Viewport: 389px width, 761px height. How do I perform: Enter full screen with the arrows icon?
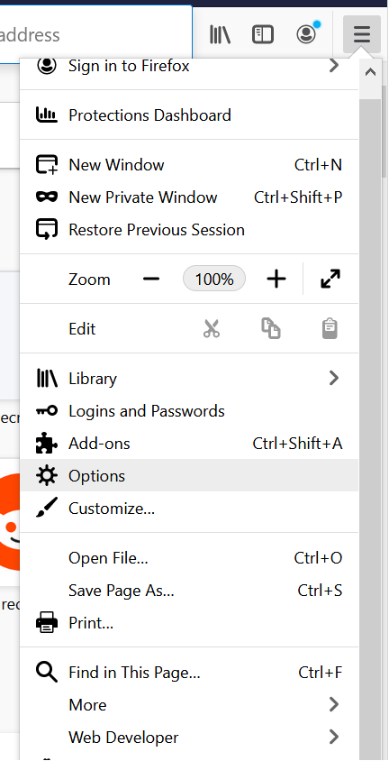point(330,280)
